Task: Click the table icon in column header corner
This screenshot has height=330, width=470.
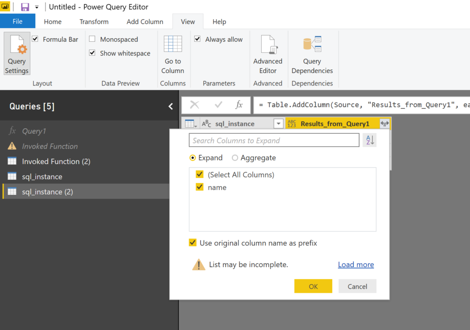Action: click(x=190, y=124)
